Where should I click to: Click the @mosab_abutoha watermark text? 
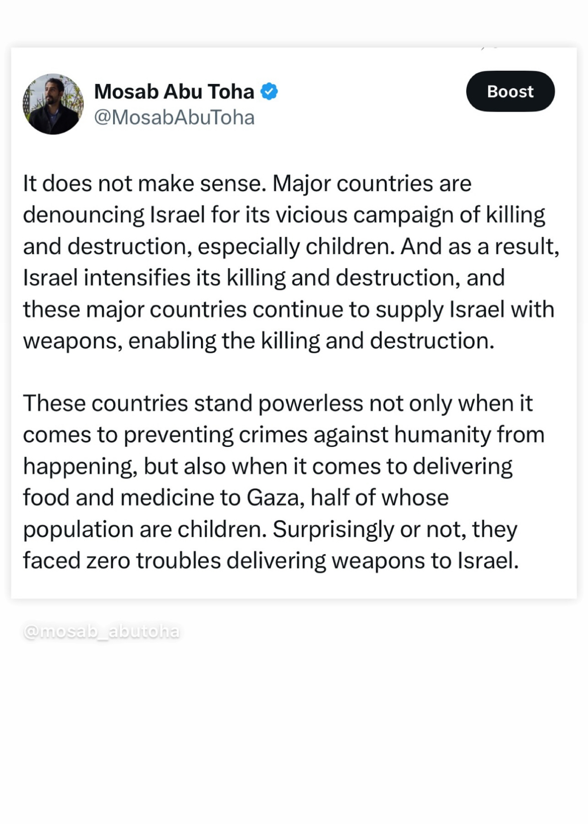pos(101,632)
